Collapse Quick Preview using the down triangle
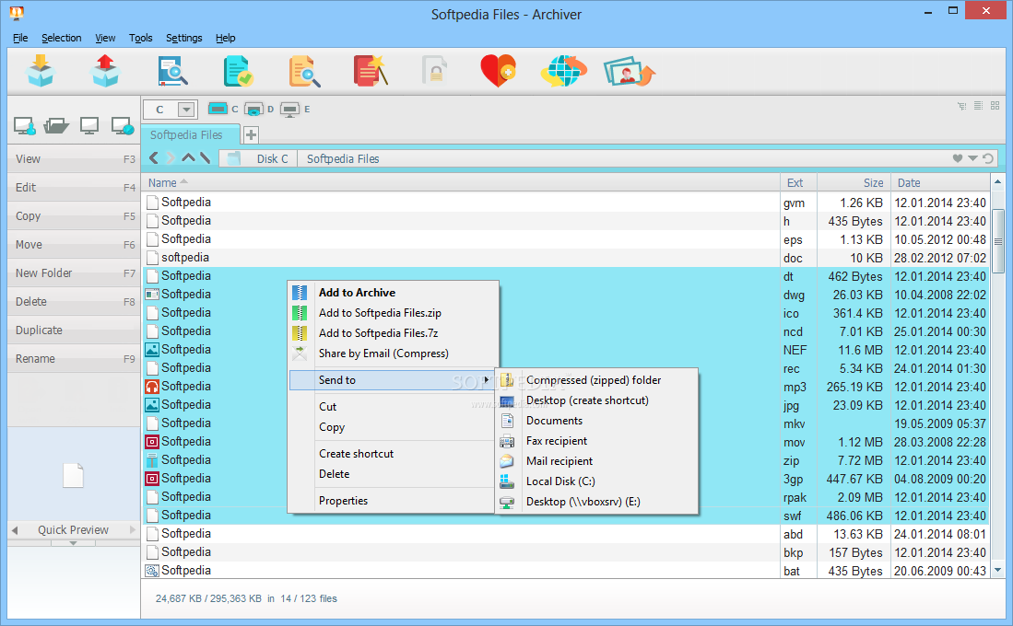The image size is (1013, 626). [73, 543]
